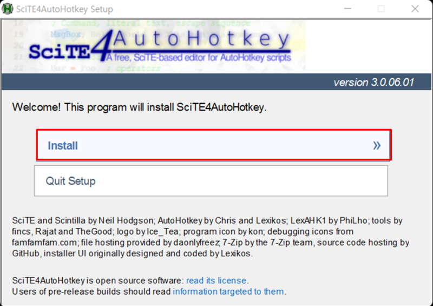Image resolution: width=433 pixels, height=306 pixels.
Task: Click the 'version 3.0.06.01' text
Action: point(373,82)
